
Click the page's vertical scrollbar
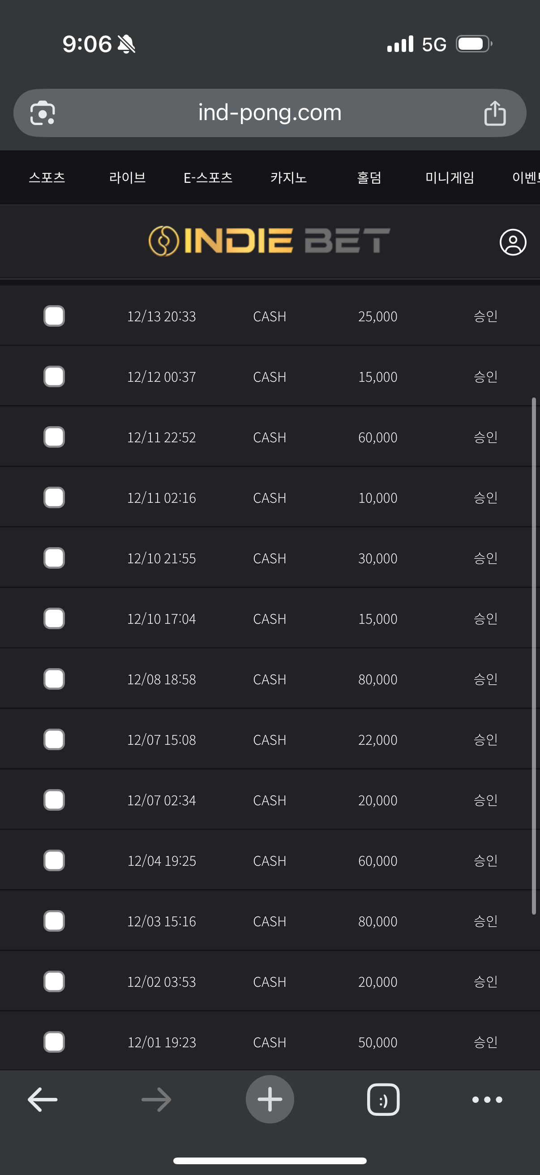534,656
